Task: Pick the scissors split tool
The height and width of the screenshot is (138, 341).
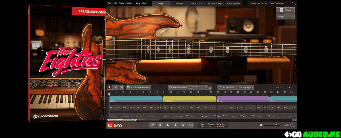Action: tap(122, 87)
